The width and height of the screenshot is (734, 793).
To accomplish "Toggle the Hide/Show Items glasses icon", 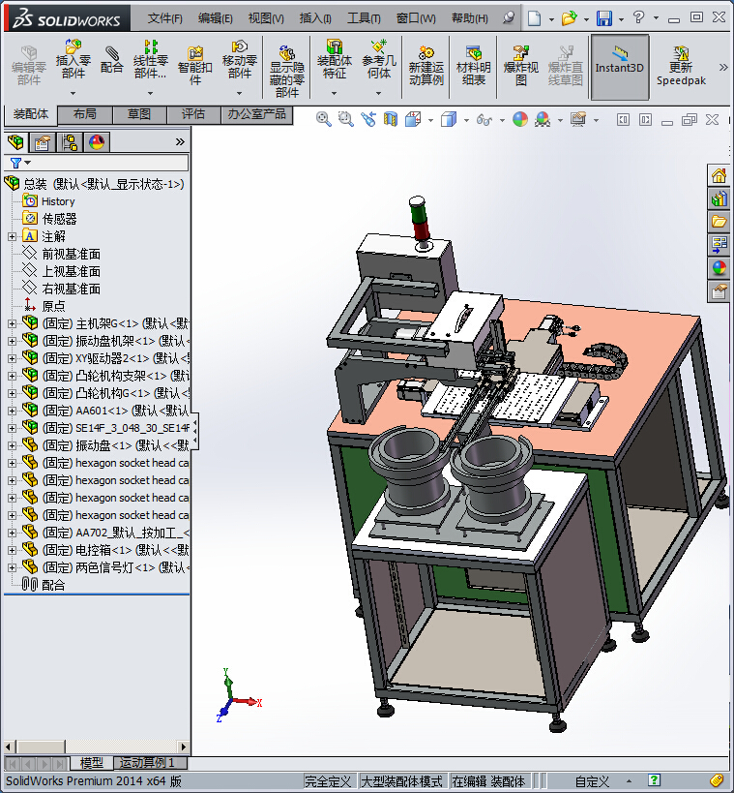I will (x=484, y=120).
